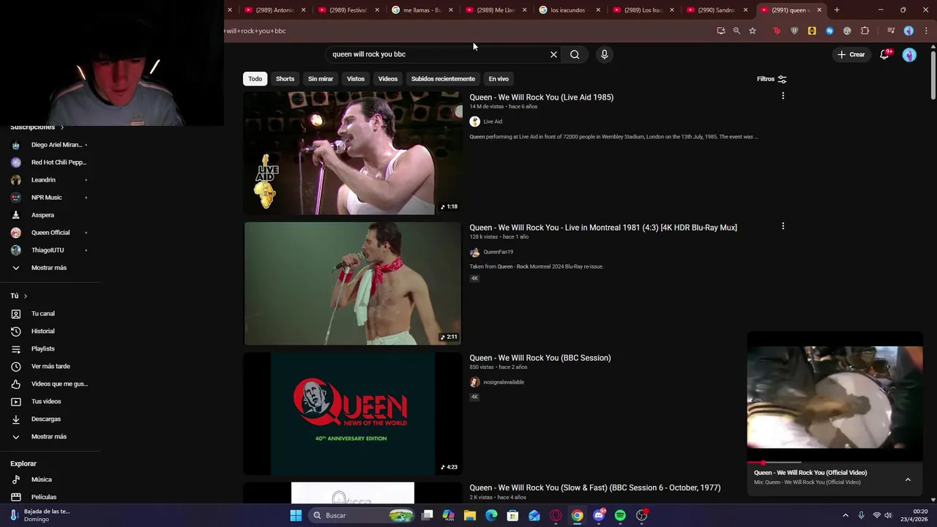Open Opera browser from the taskbar
The height and width of the screenshot is (527, 937).
(x=556, y=515)
